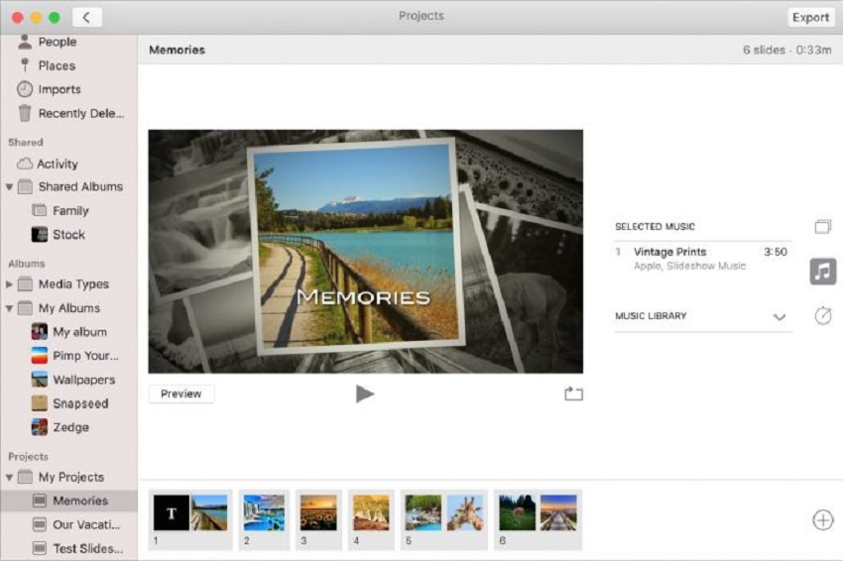843x561 pixels.
Task: Open the Music settings icon
Action: click(x=822, y=272)
